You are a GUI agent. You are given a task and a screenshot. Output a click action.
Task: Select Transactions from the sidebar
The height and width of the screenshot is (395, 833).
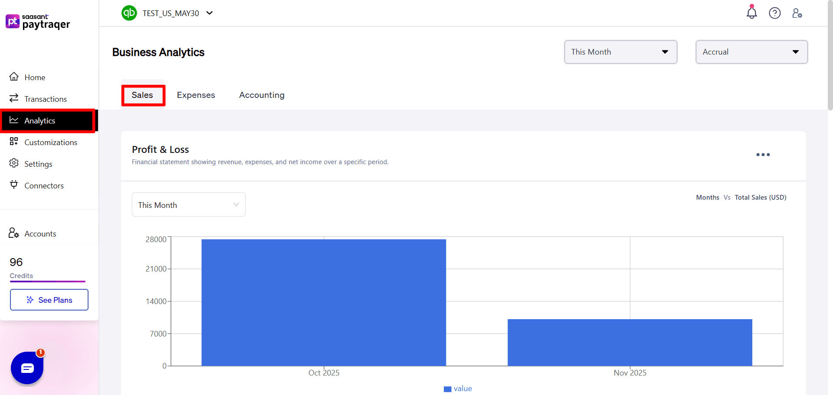(46, 99)
